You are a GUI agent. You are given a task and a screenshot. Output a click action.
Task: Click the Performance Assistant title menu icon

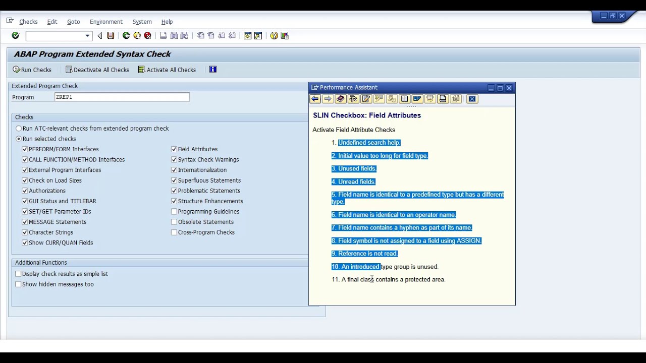314,87
